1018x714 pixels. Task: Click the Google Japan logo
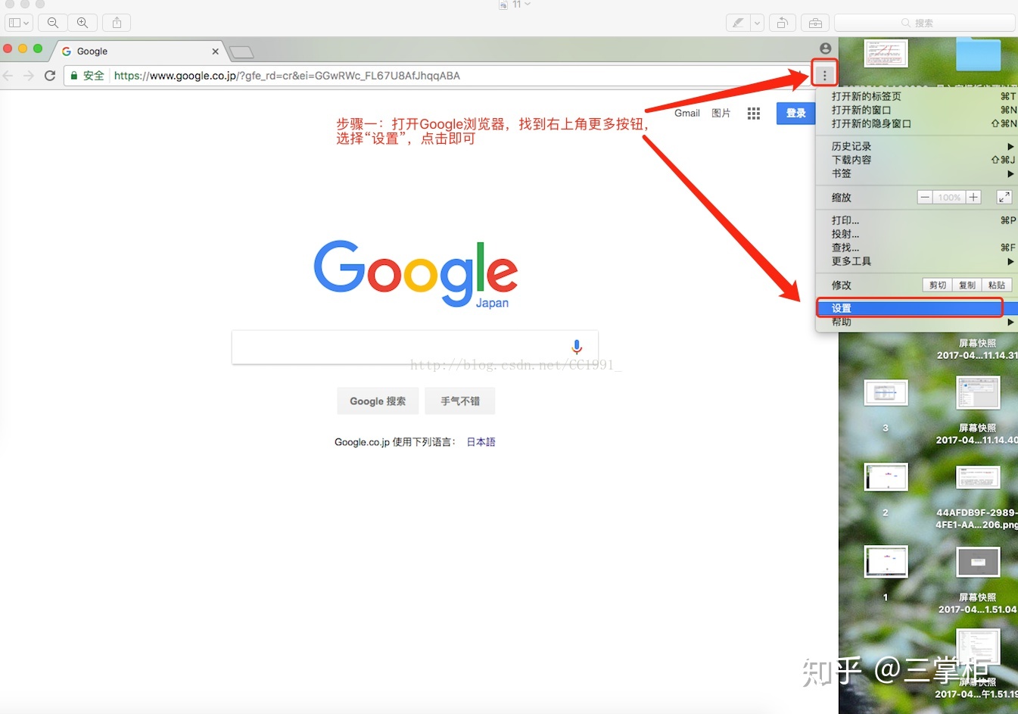[x=416, y=273]
